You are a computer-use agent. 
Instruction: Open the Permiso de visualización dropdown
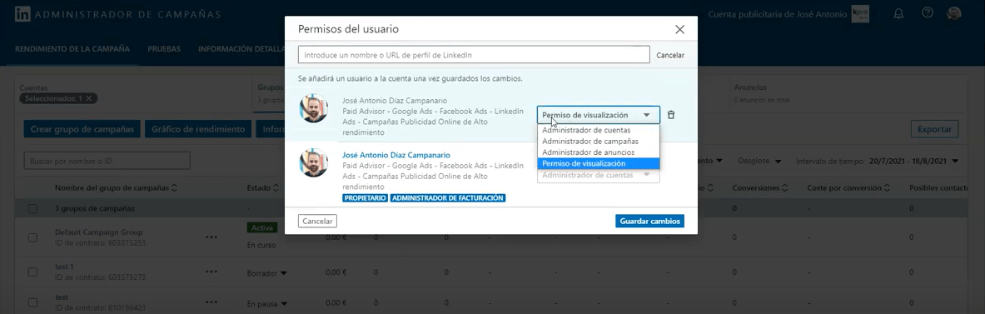tap(598, 115)
